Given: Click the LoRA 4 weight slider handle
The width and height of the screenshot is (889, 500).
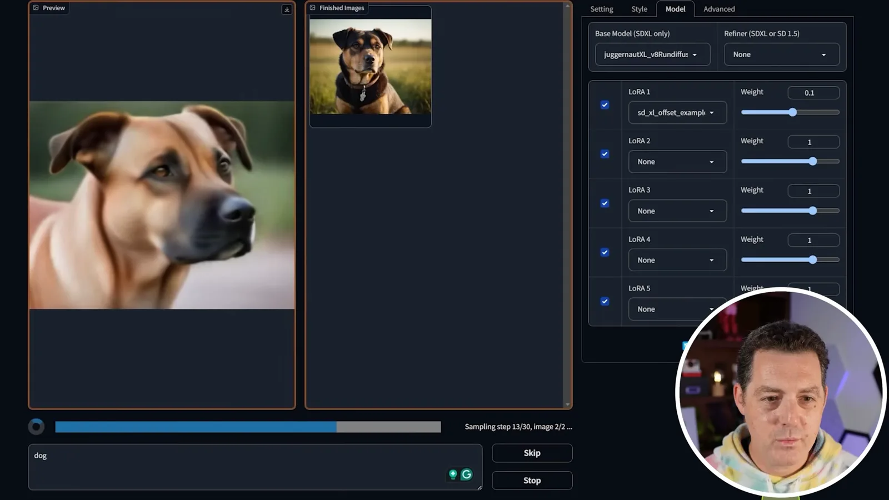Looking at the screenshot, I should [x=813, y=259].
